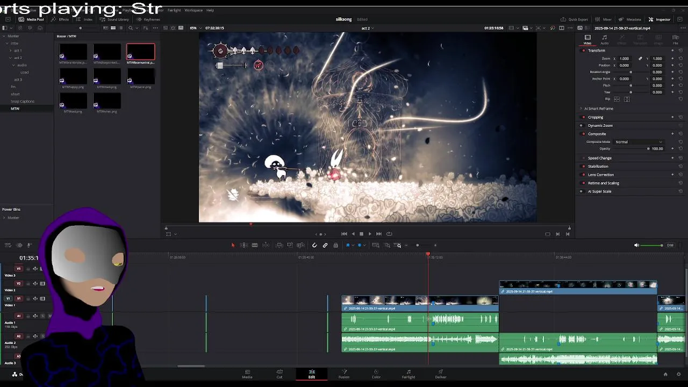688x387 pixels.
Task: Toggle the Position Lock padlock icon
Action: coord(336,245)
